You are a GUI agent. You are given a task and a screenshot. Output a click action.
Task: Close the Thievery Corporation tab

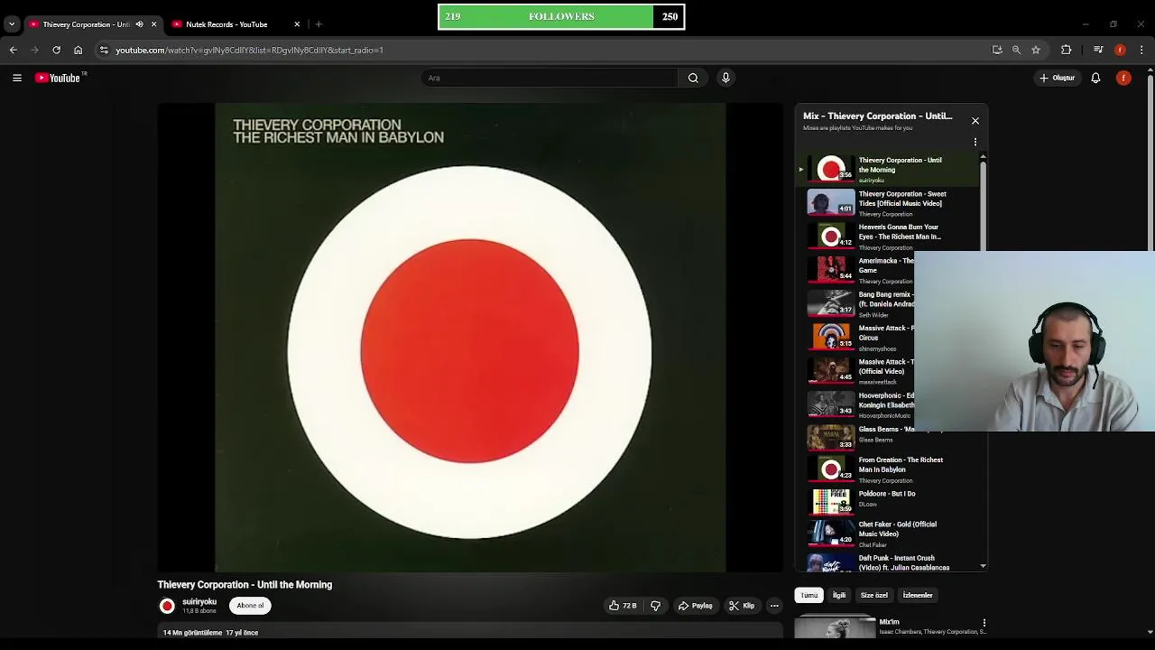click(153, 24)
